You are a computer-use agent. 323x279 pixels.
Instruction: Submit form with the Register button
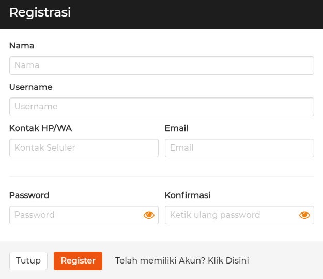[x=78, y=261]
